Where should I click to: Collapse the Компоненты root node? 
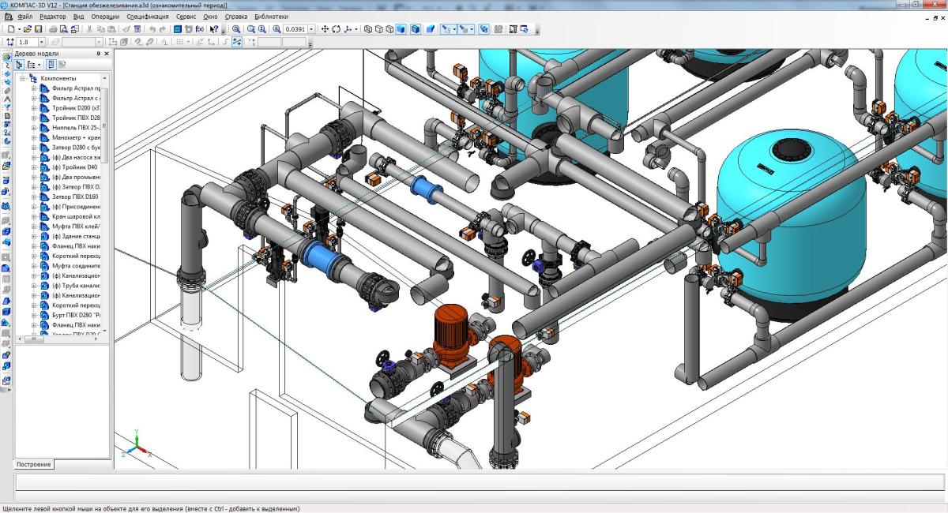[23, 79]
